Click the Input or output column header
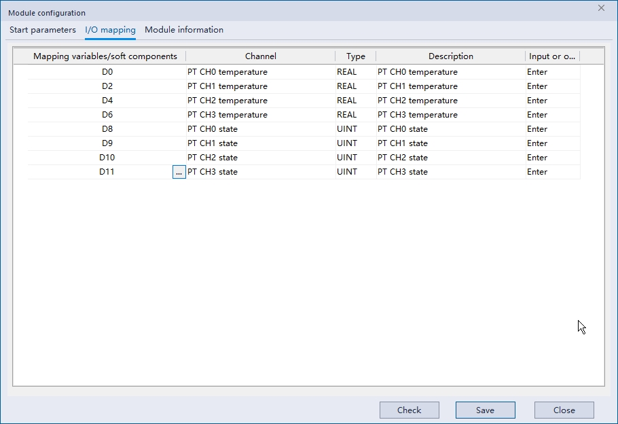The height and width of the screenshot is (424, 618). click(551, 56)
